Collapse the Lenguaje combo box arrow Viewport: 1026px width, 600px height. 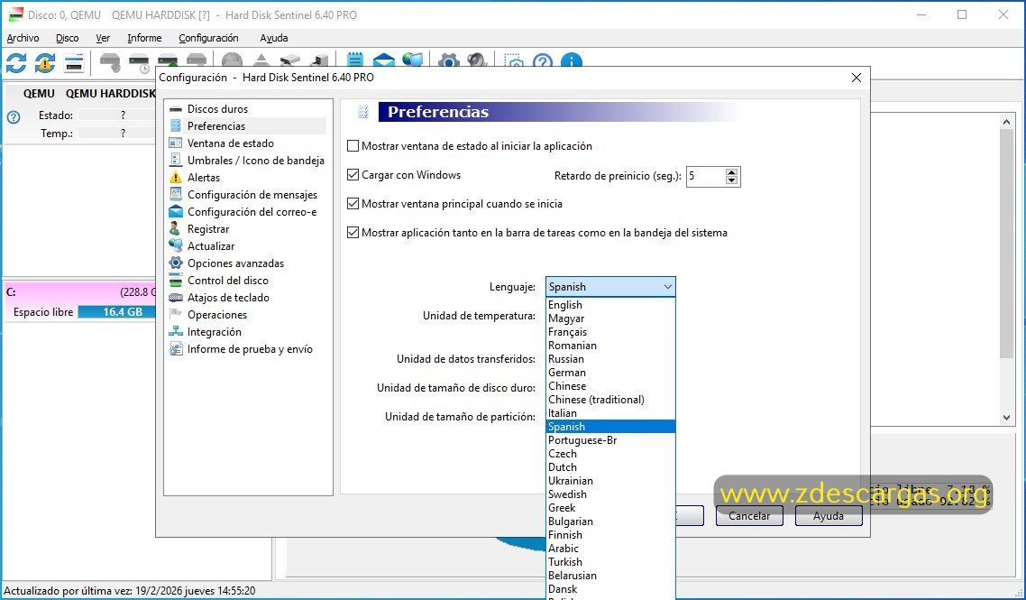[x=667, y=287]
